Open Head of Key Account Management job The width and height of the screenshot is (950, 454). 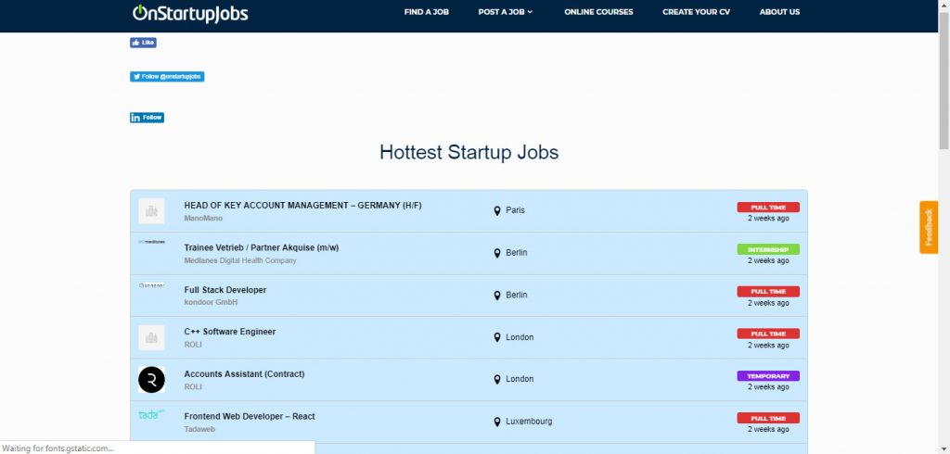click(303, 205)
